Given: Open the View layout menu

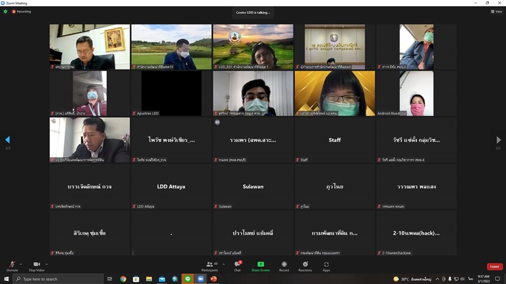Looking at the screenshot, I should (497, 11).
